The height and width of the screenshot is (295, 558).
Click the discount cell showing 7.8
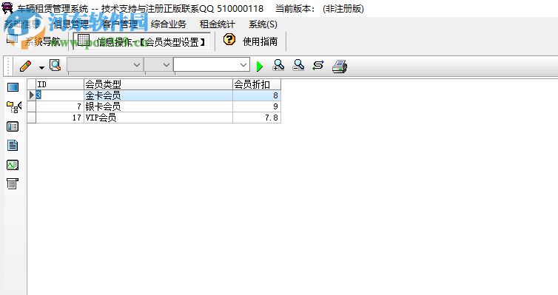tap(257, 118)
